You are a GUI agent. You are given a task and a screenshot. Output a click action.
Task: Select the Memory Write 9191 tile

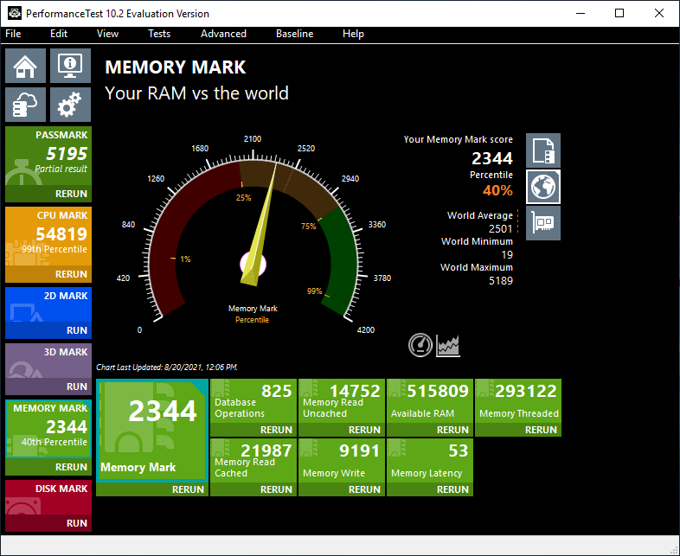point(342,460)
